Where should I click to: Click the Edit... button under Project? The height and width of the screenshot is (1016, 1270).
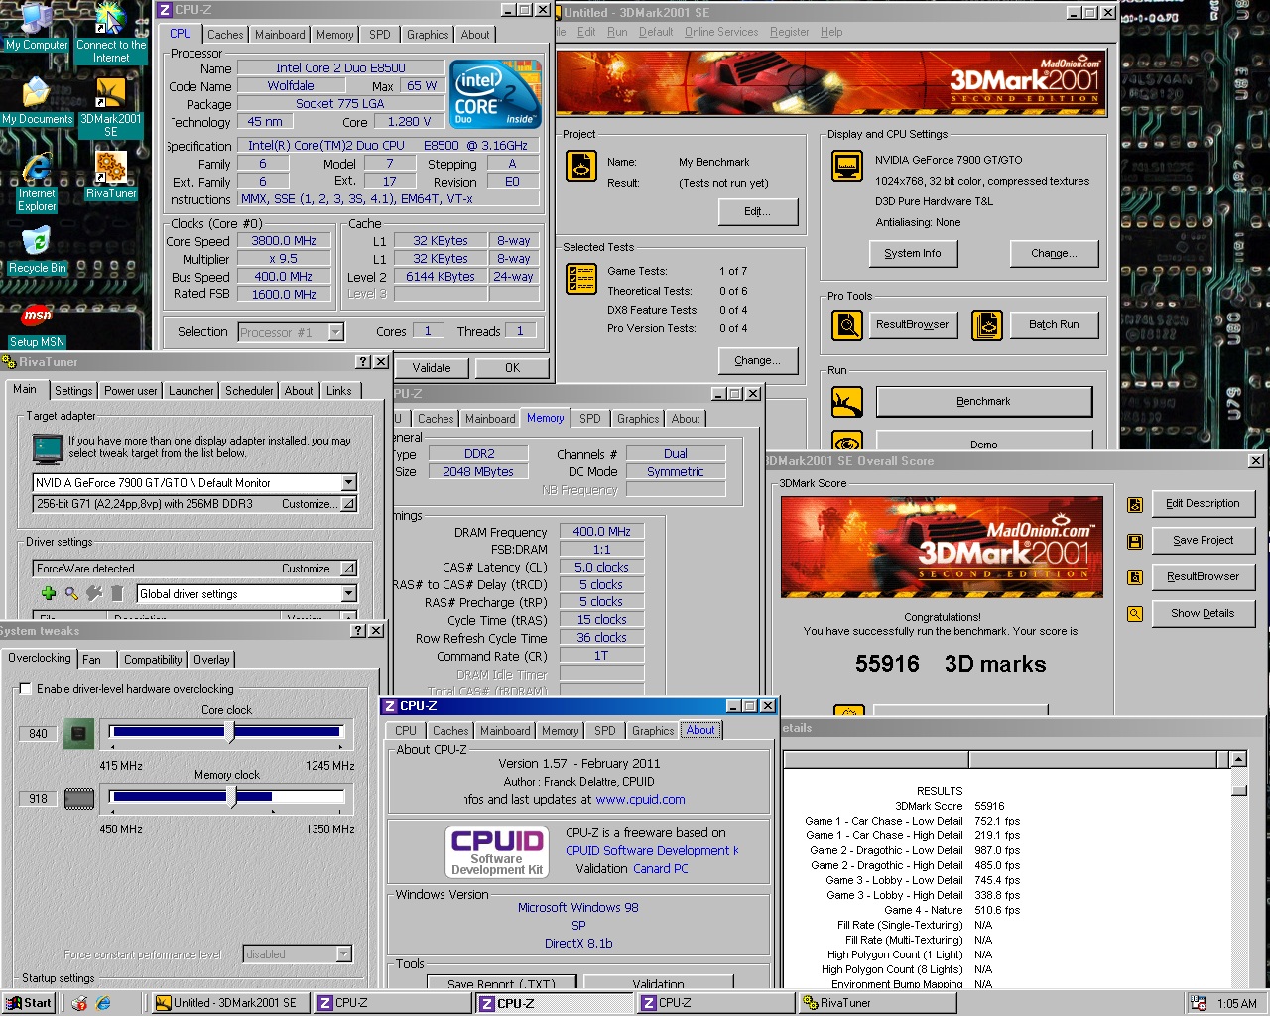pyautogui.click(x=757, y=212)
